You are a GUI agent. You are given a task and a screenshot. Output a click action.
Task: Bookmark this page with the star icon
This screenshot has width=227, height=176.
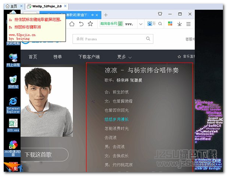[90, 24]
